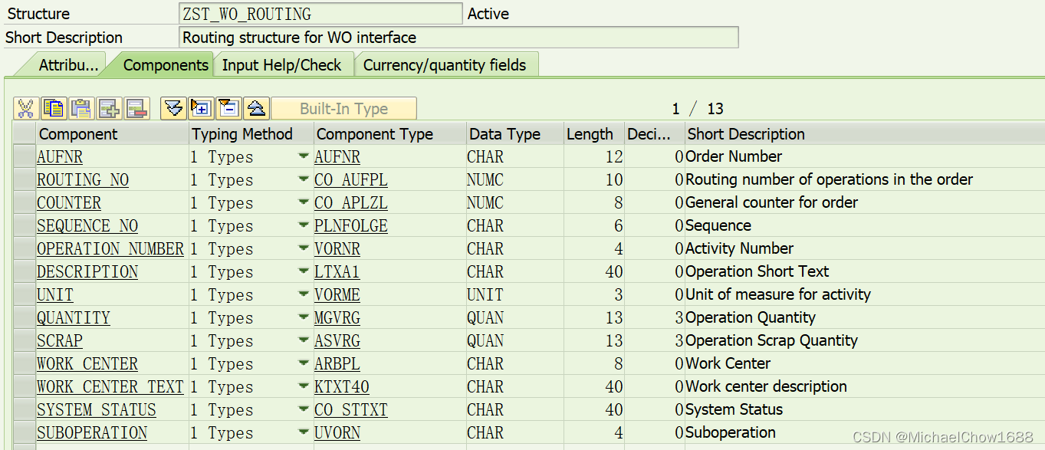The height and width of the screenshot is (450, 1045).
Task: Click the 'Work center description' cell
Action: [766, 386]
